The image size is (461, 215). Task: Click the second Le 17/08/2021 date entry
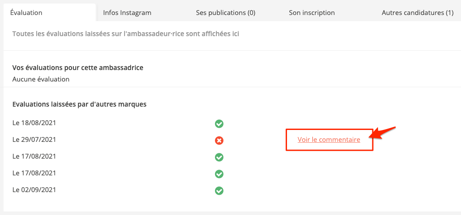pyautogui.click(x=34, y=173)
